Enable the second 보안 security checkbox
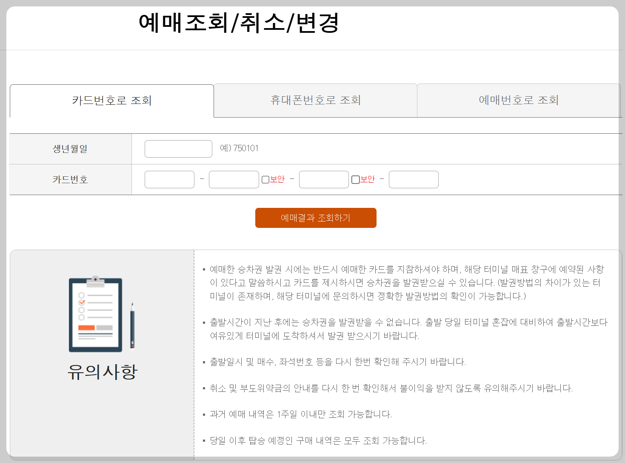 tap(356, 179)
